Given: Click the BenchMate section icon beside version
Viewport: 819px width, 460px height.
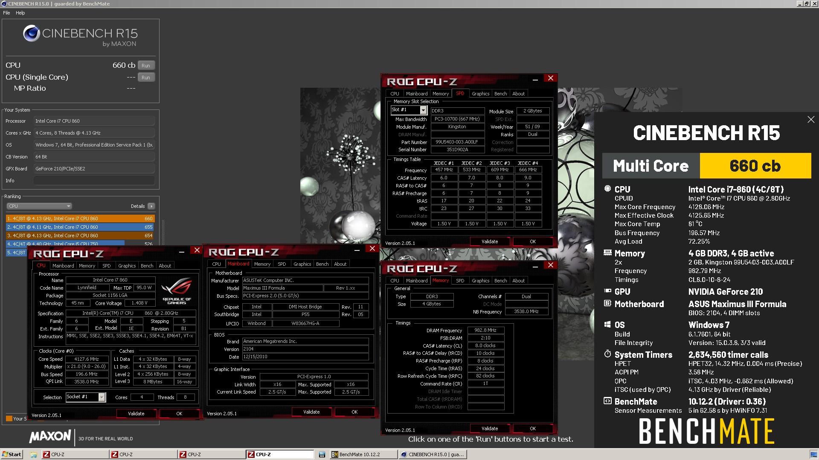Looking at the screenshot, I should [x=607, y=401].
